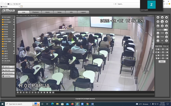Raise brightness with its plus button

point(167,49)
